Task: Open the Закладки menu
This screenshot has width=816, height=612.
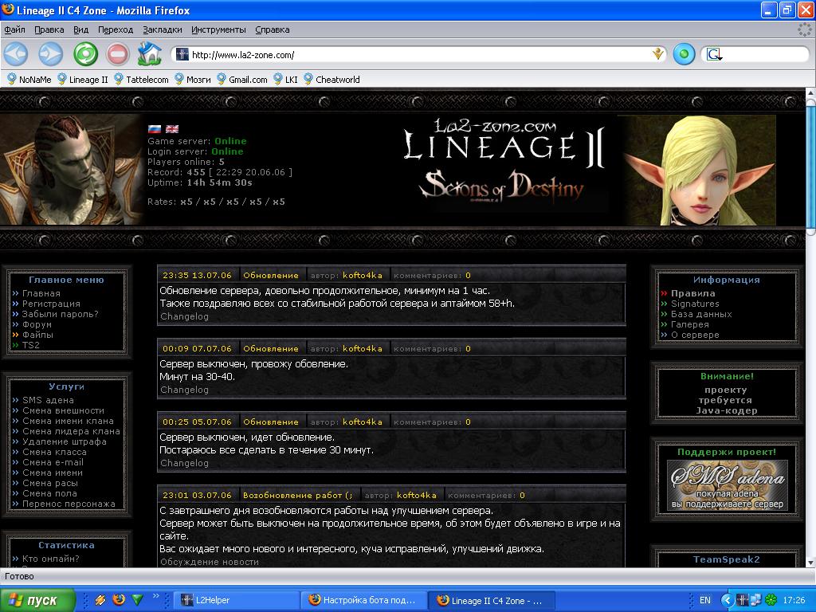Action: pyautogui.click(x=163, y=29)
